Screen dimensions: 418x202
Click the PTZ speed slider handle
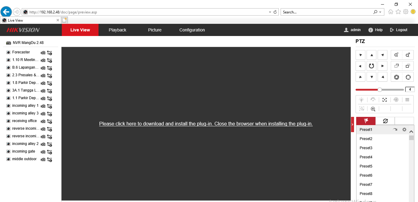tap(380, 90)
